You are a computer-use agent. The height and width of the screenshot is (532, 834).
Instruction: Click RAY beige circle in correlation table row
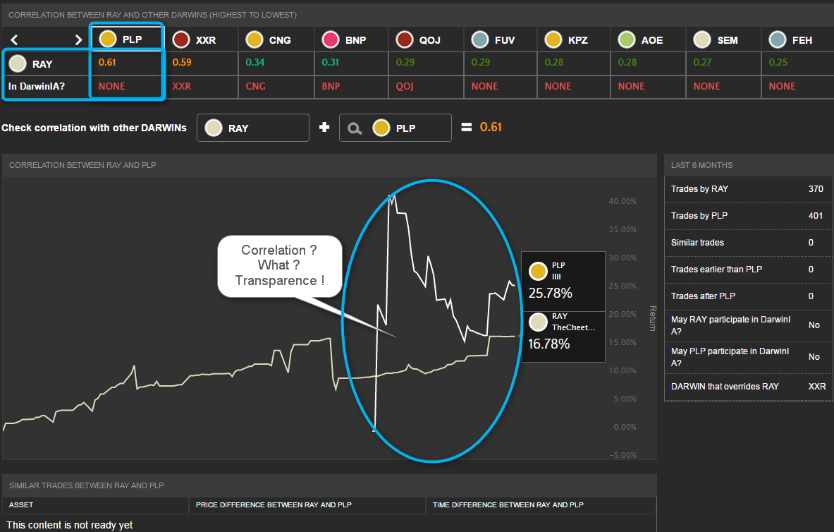pos(18,64)
